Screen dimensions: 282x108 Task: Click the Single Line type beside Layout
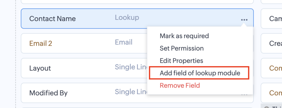click(x=131, y=67)
